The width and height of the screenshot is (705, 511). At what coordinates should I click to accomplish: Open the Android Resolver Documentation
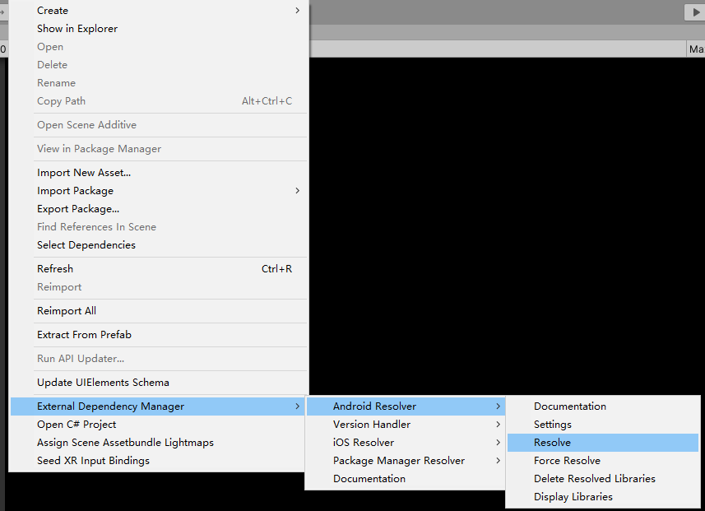pos(570,406)
